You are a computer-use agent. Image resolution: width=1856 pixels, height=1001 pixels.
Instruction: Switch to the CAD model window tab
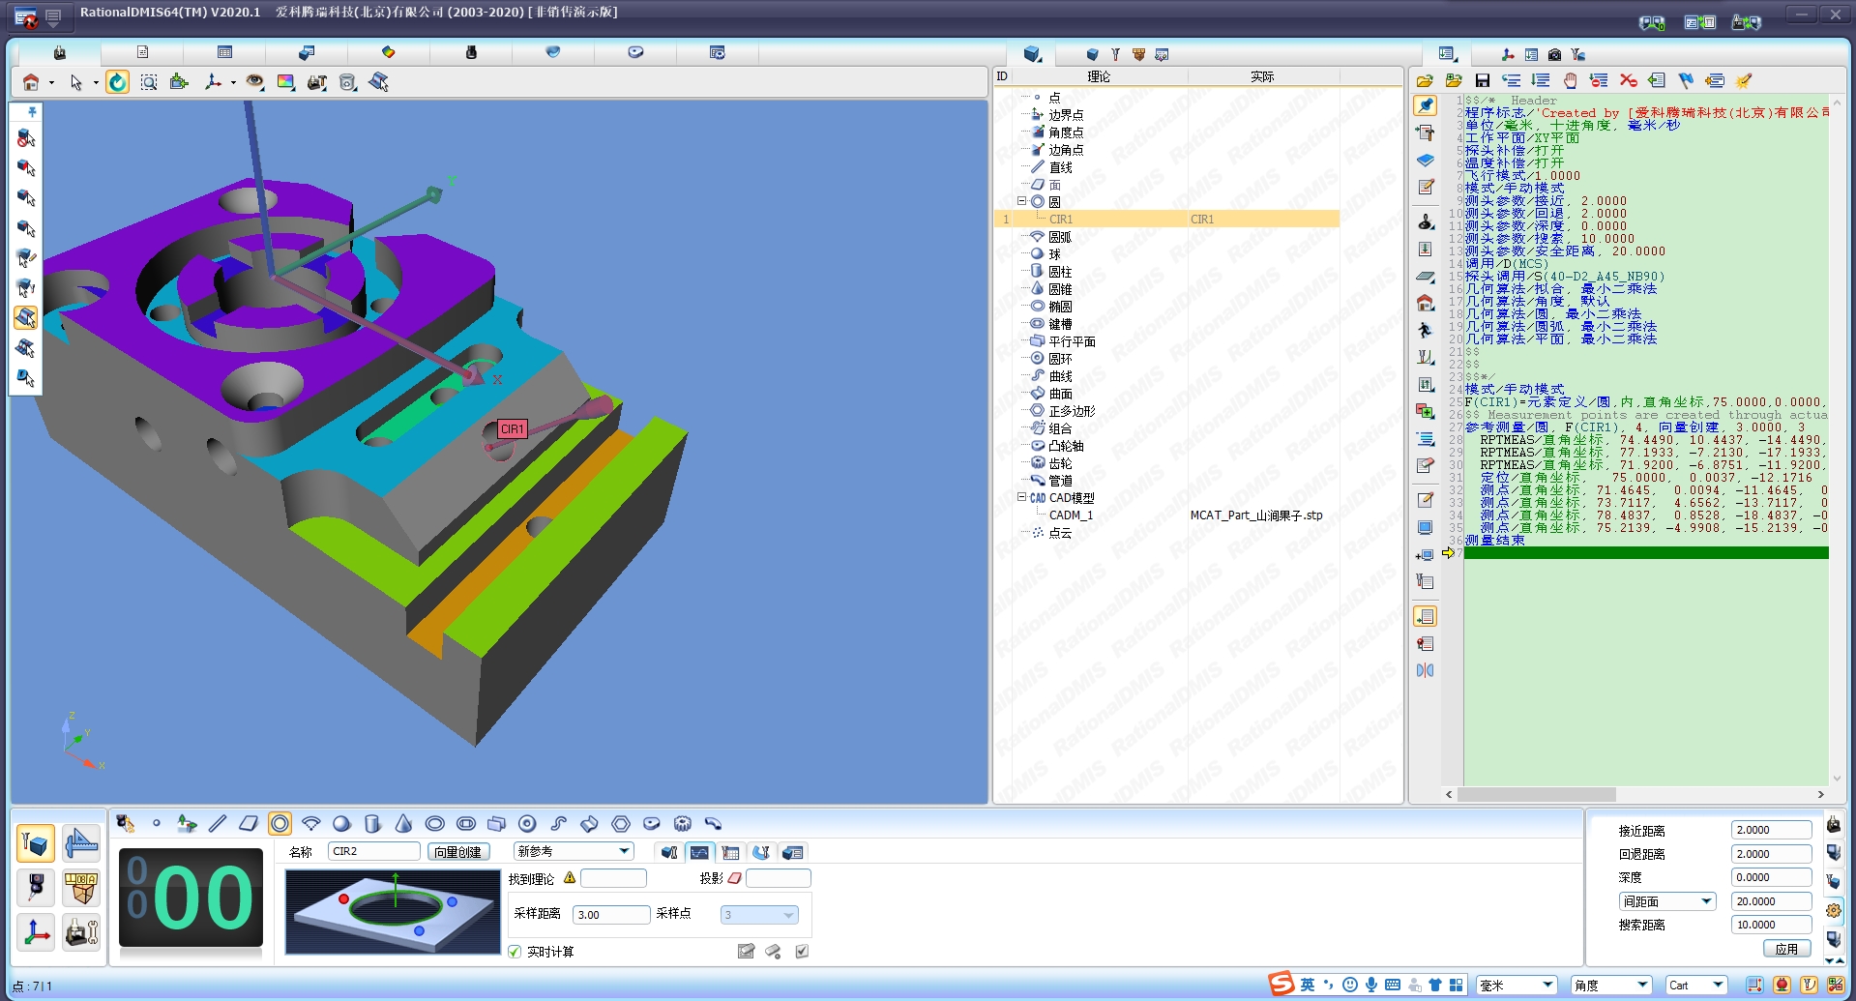[x=307, y=52]
